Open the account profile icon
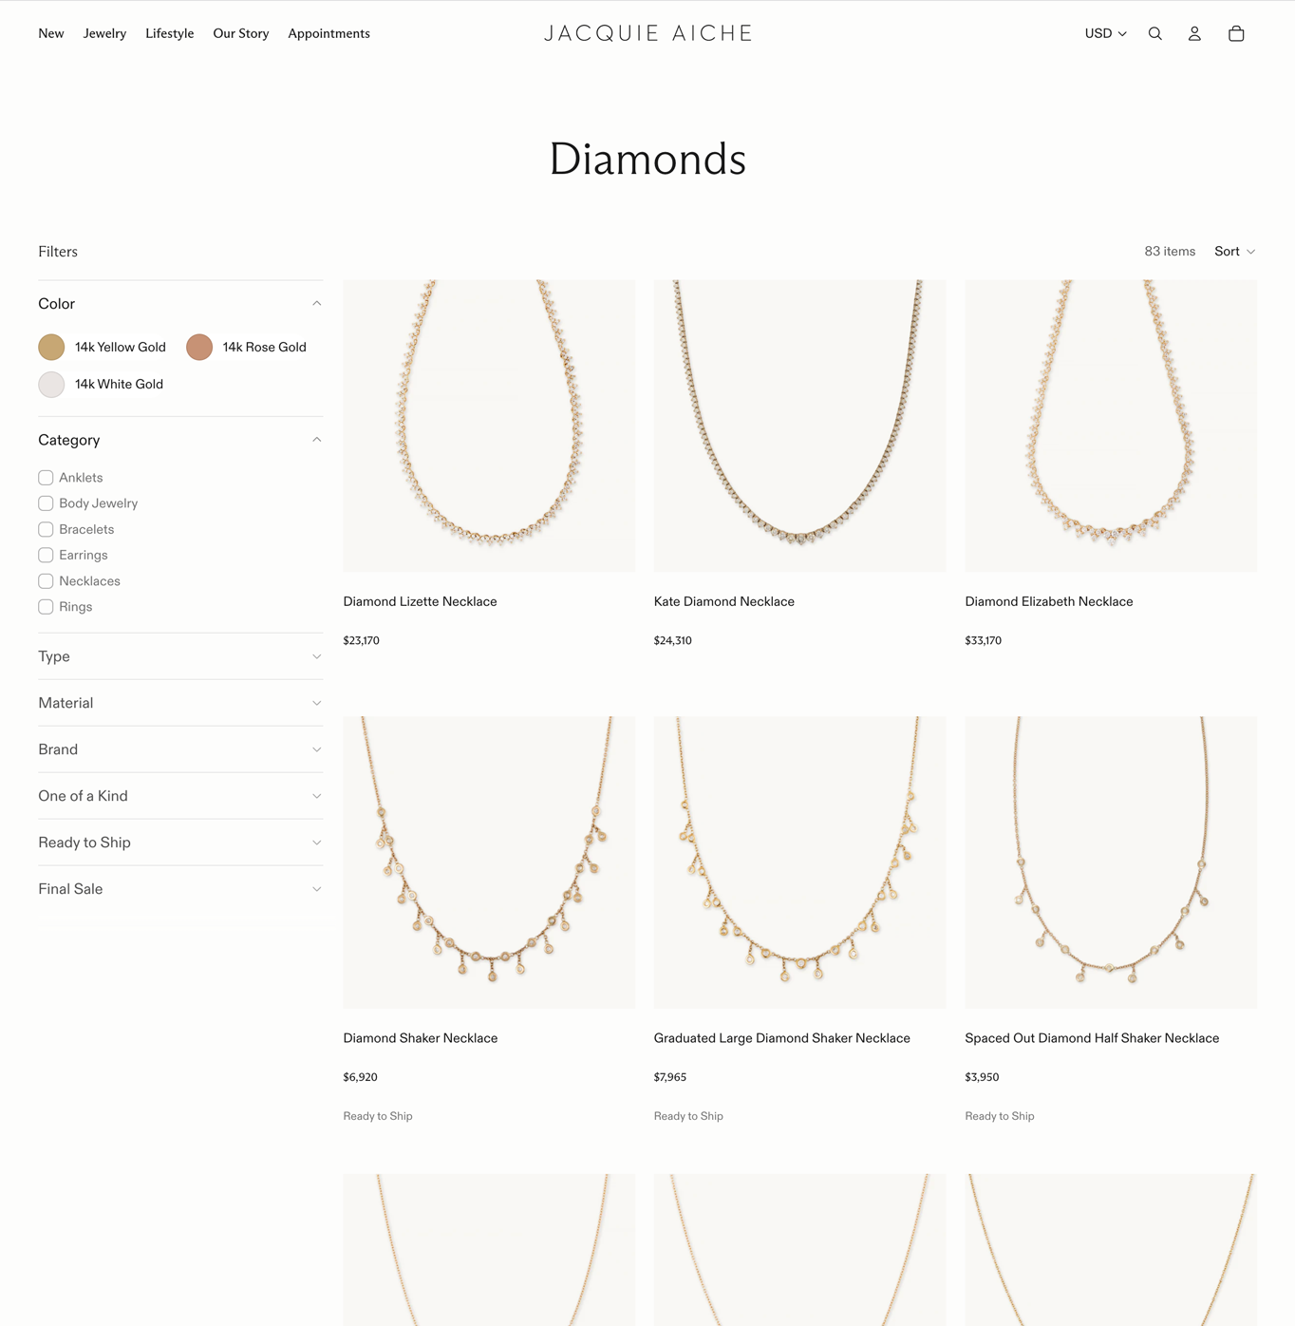 1194,33
